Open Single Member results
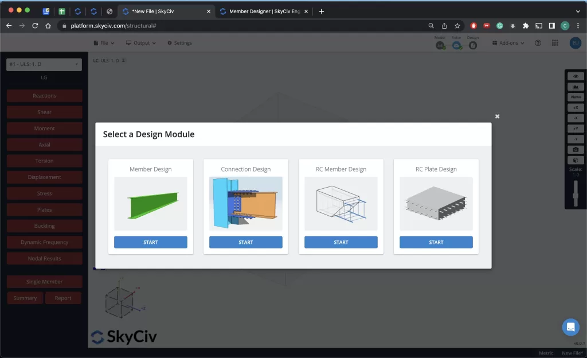 [x=44, y=282]
